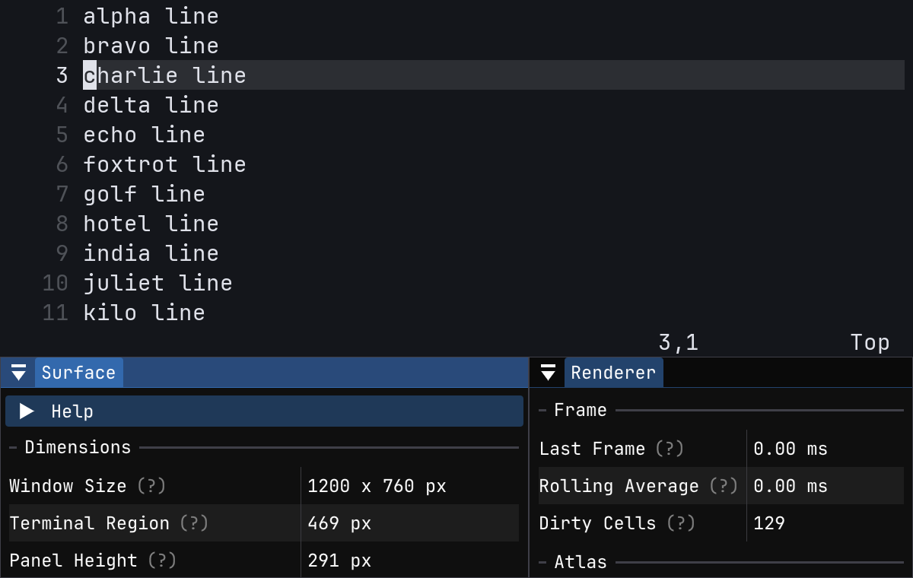Collapse the Atlas section
913x578 pixels.
coord(542,562)
